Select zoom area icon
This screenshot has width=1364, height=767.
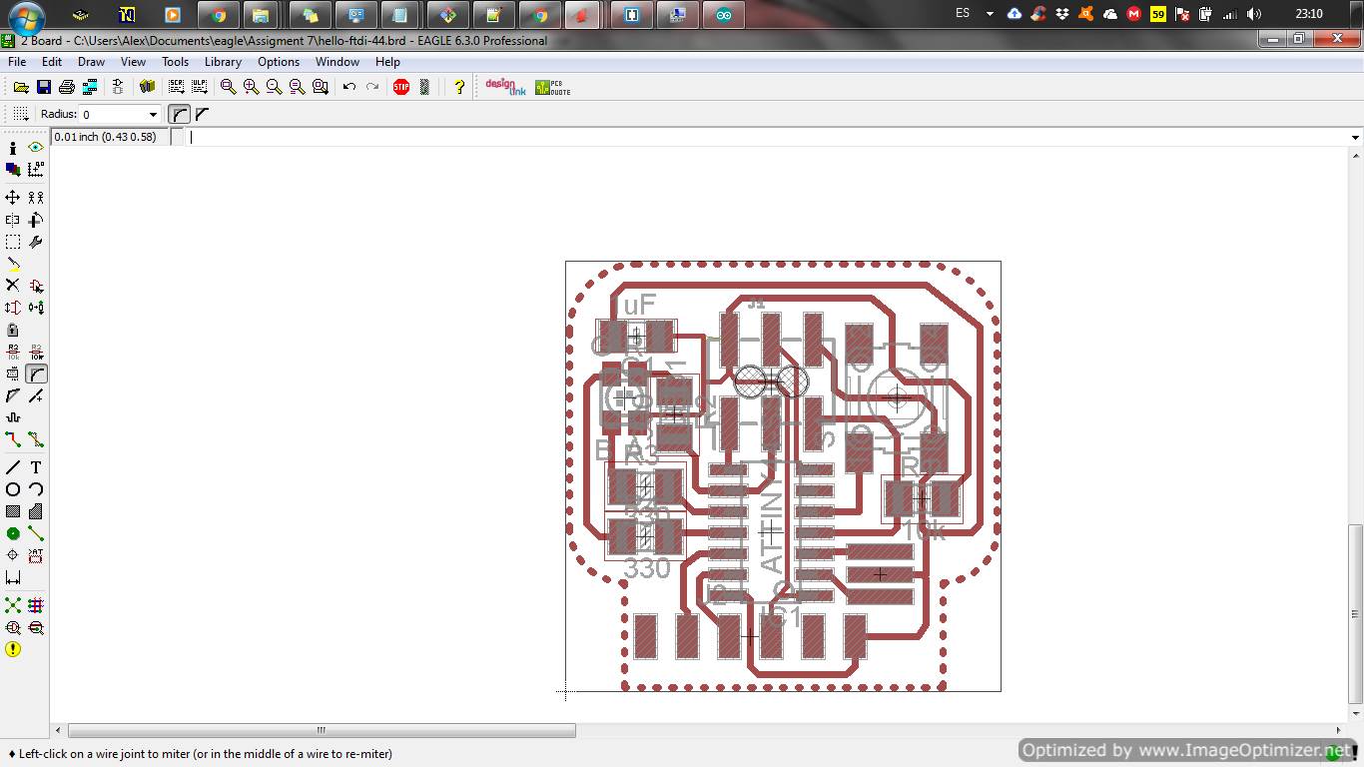(x=321, y=87)
